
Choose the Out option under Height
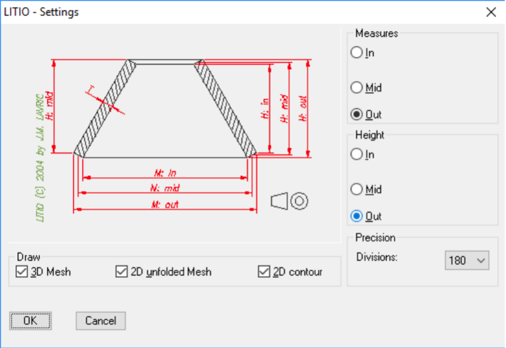[x=356, y=216]
